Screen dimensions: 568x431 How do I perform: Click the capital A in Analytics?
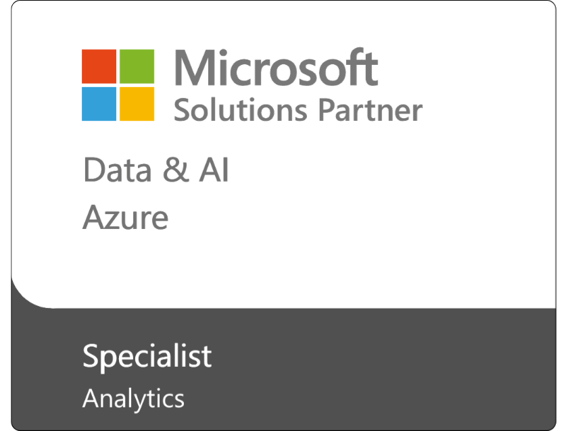(x=93, y=398)
